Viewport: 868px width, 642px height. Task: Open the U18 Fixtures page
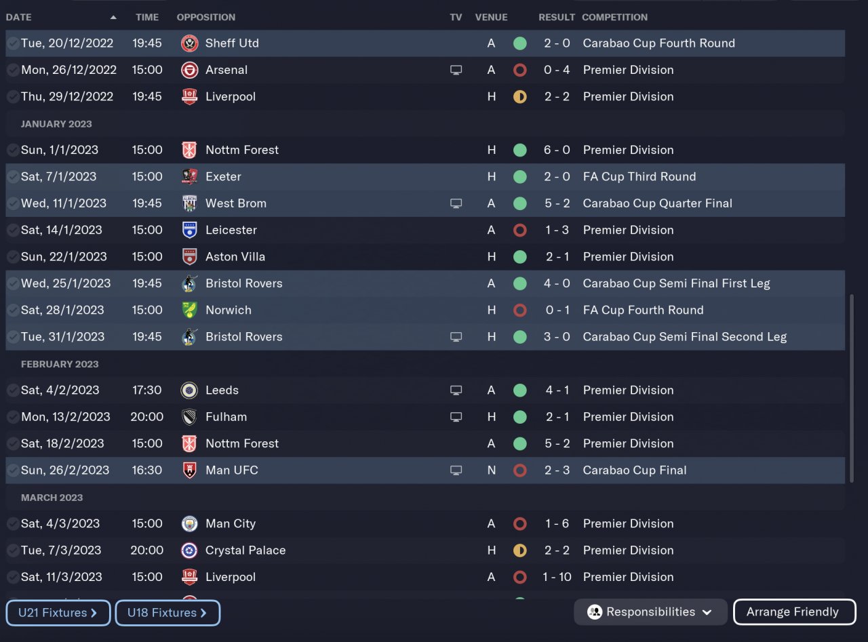[x=167, y=613]
